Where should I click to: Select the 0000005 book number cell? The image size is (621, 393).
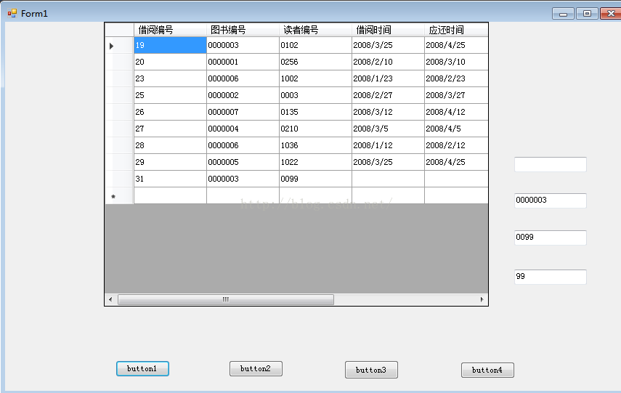(243, 162)
